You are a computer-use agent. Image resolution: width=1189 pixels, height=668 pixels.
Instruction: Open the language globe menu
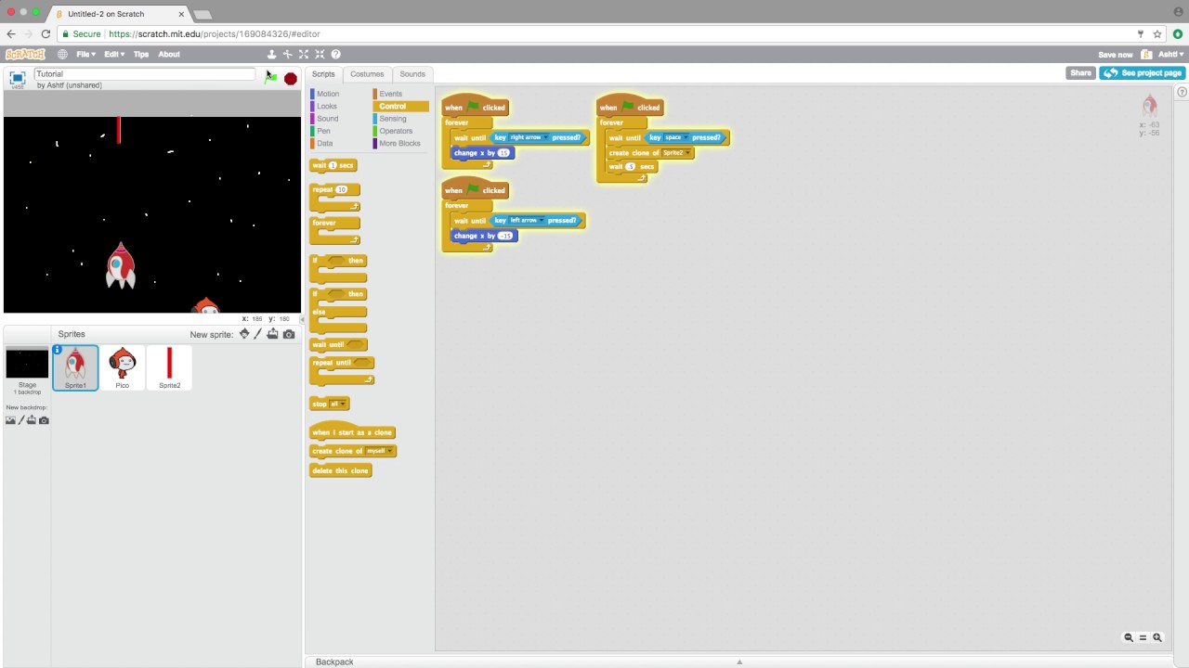(x=62, y=55)
